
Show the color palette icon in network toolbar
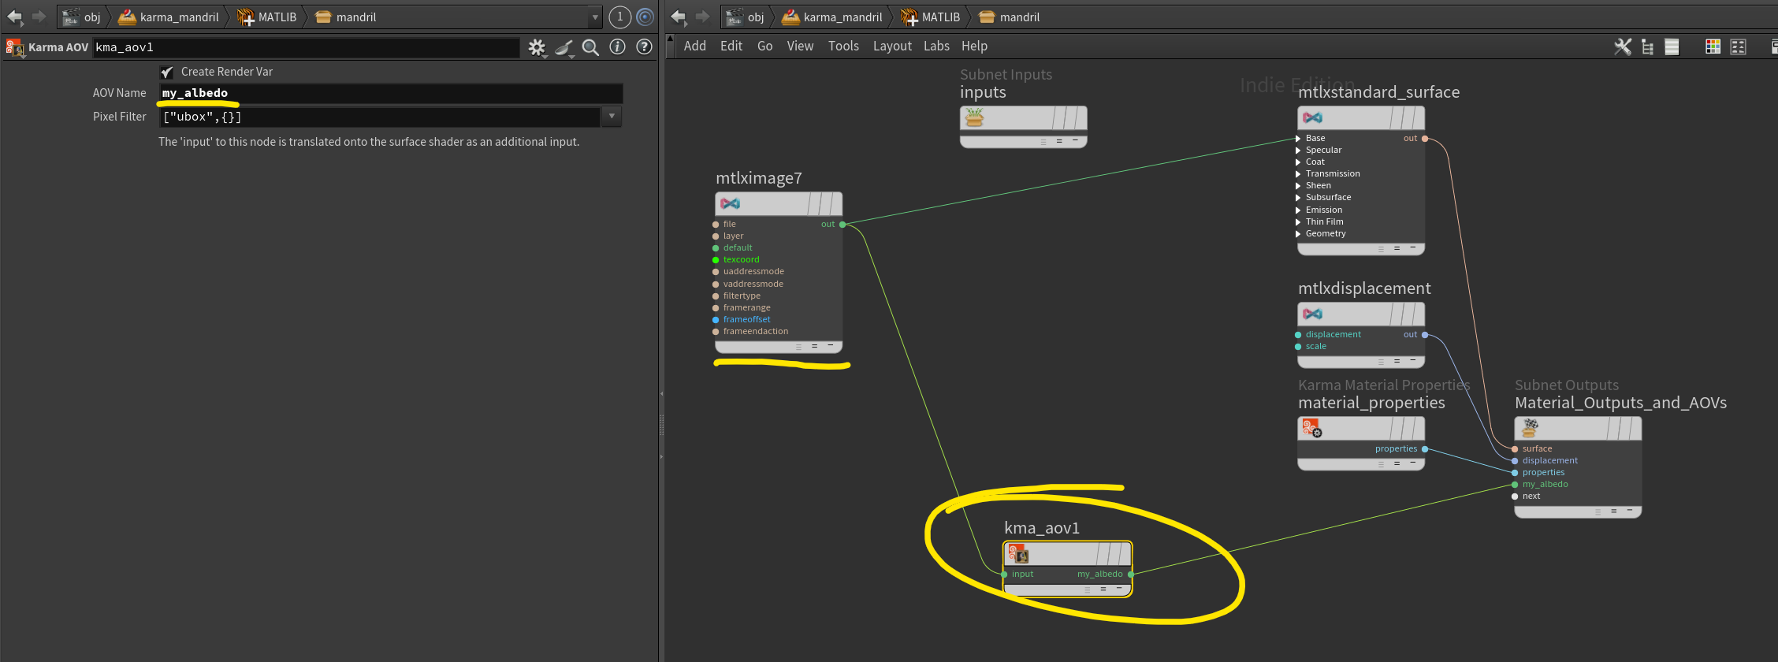pos(1713,46)
